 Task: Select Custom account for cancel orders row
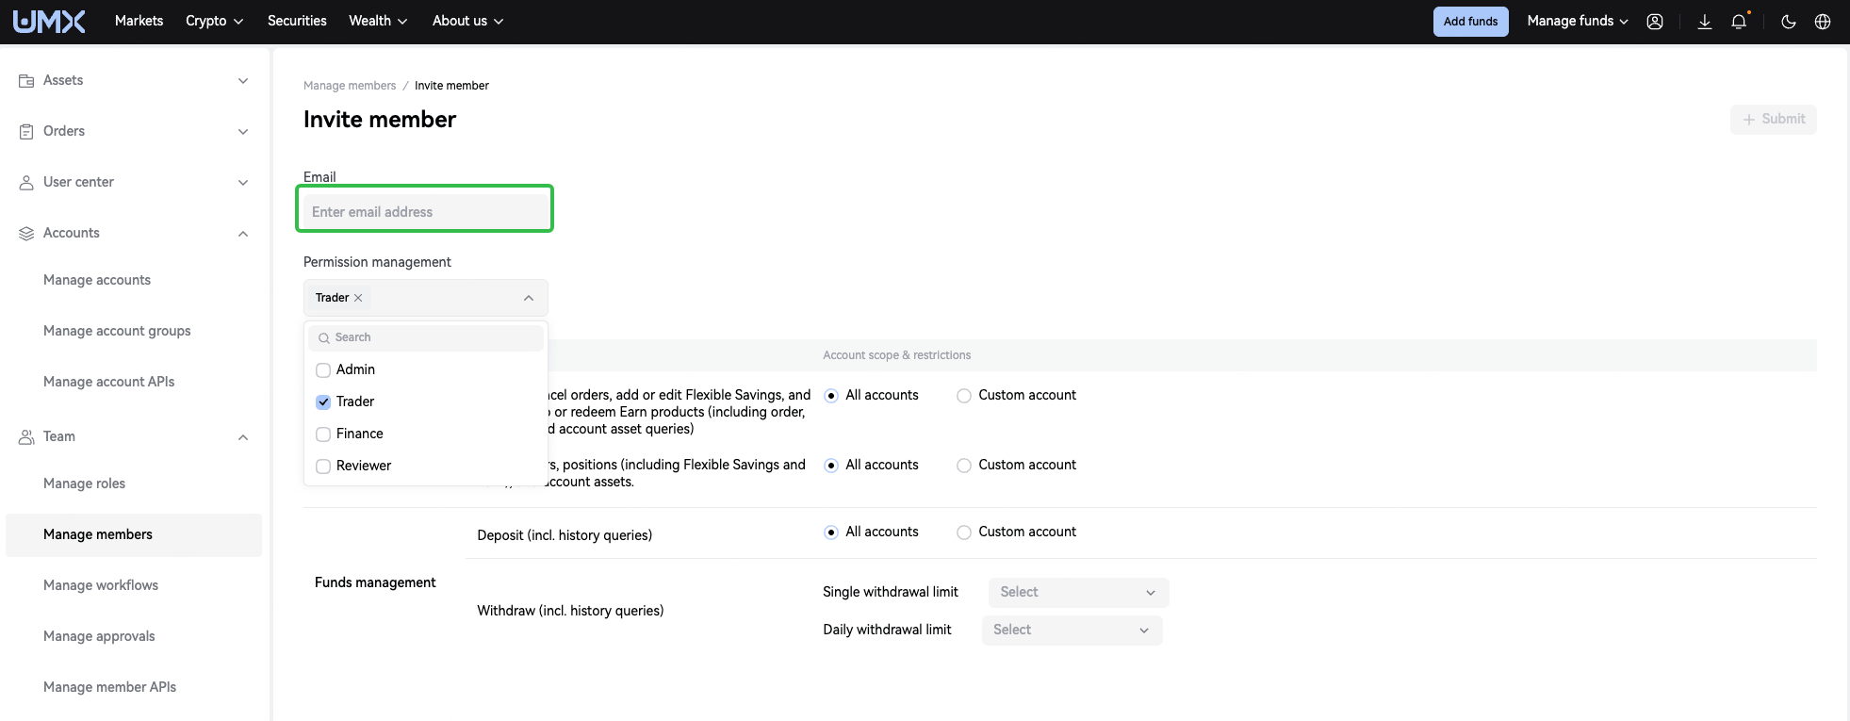[964, 396]
